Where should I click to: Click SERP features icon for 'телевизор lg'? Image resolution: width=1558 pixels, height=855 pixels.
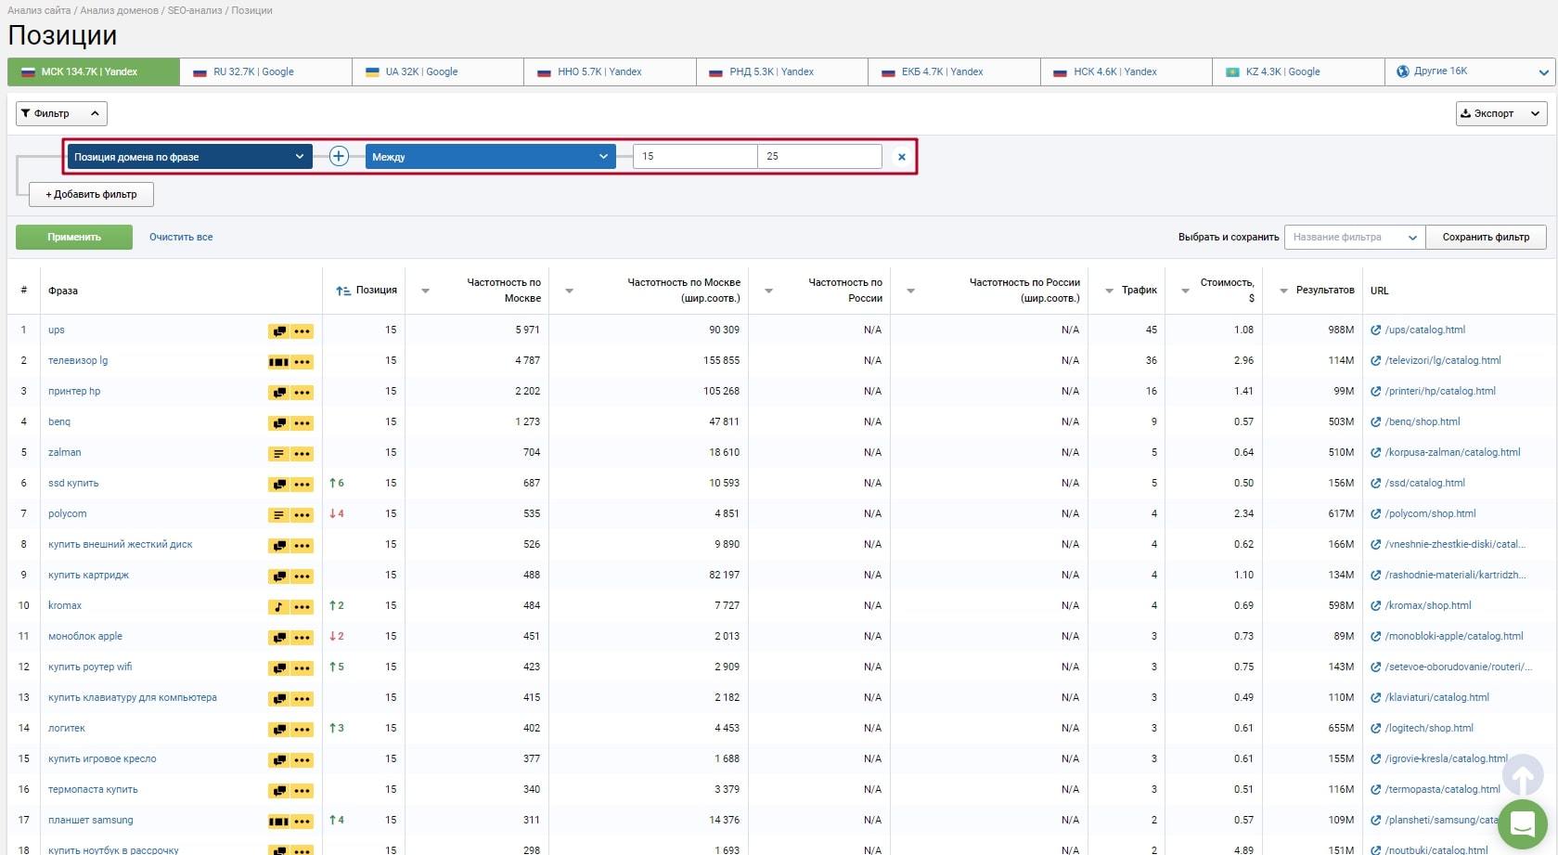[278, 362]
